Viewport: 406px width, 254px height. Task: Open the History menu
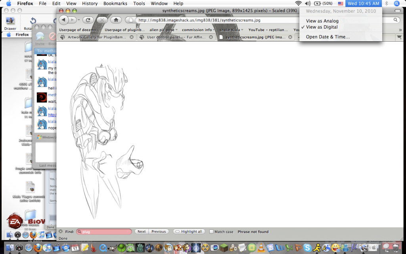click(x=90, y=3)
